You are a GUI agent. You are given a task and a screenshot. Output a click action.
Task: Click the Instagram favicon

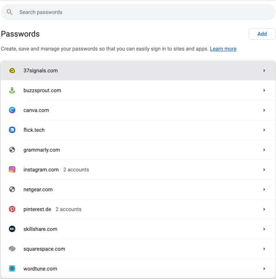pos(12,170)
